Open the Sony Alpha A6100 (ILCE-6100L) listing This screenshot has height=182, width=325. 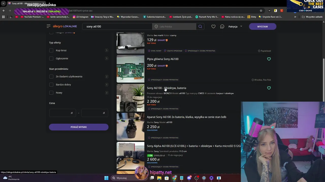(194, 146)
